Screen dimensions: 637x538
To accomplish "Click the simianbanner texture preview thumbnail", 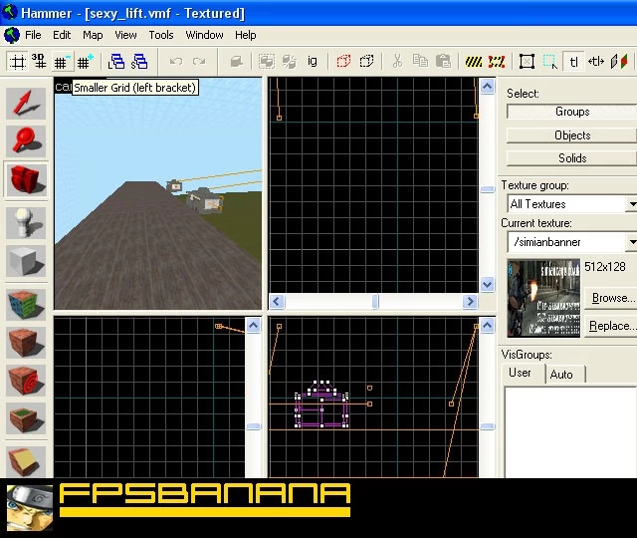I will 543,298.
